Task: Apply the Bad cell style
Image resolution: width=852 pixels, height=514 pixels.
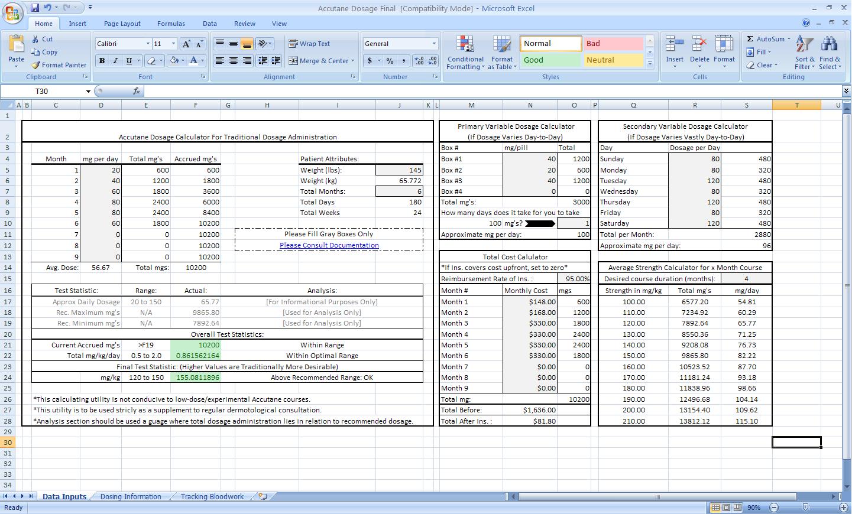Action: point(614,44)
